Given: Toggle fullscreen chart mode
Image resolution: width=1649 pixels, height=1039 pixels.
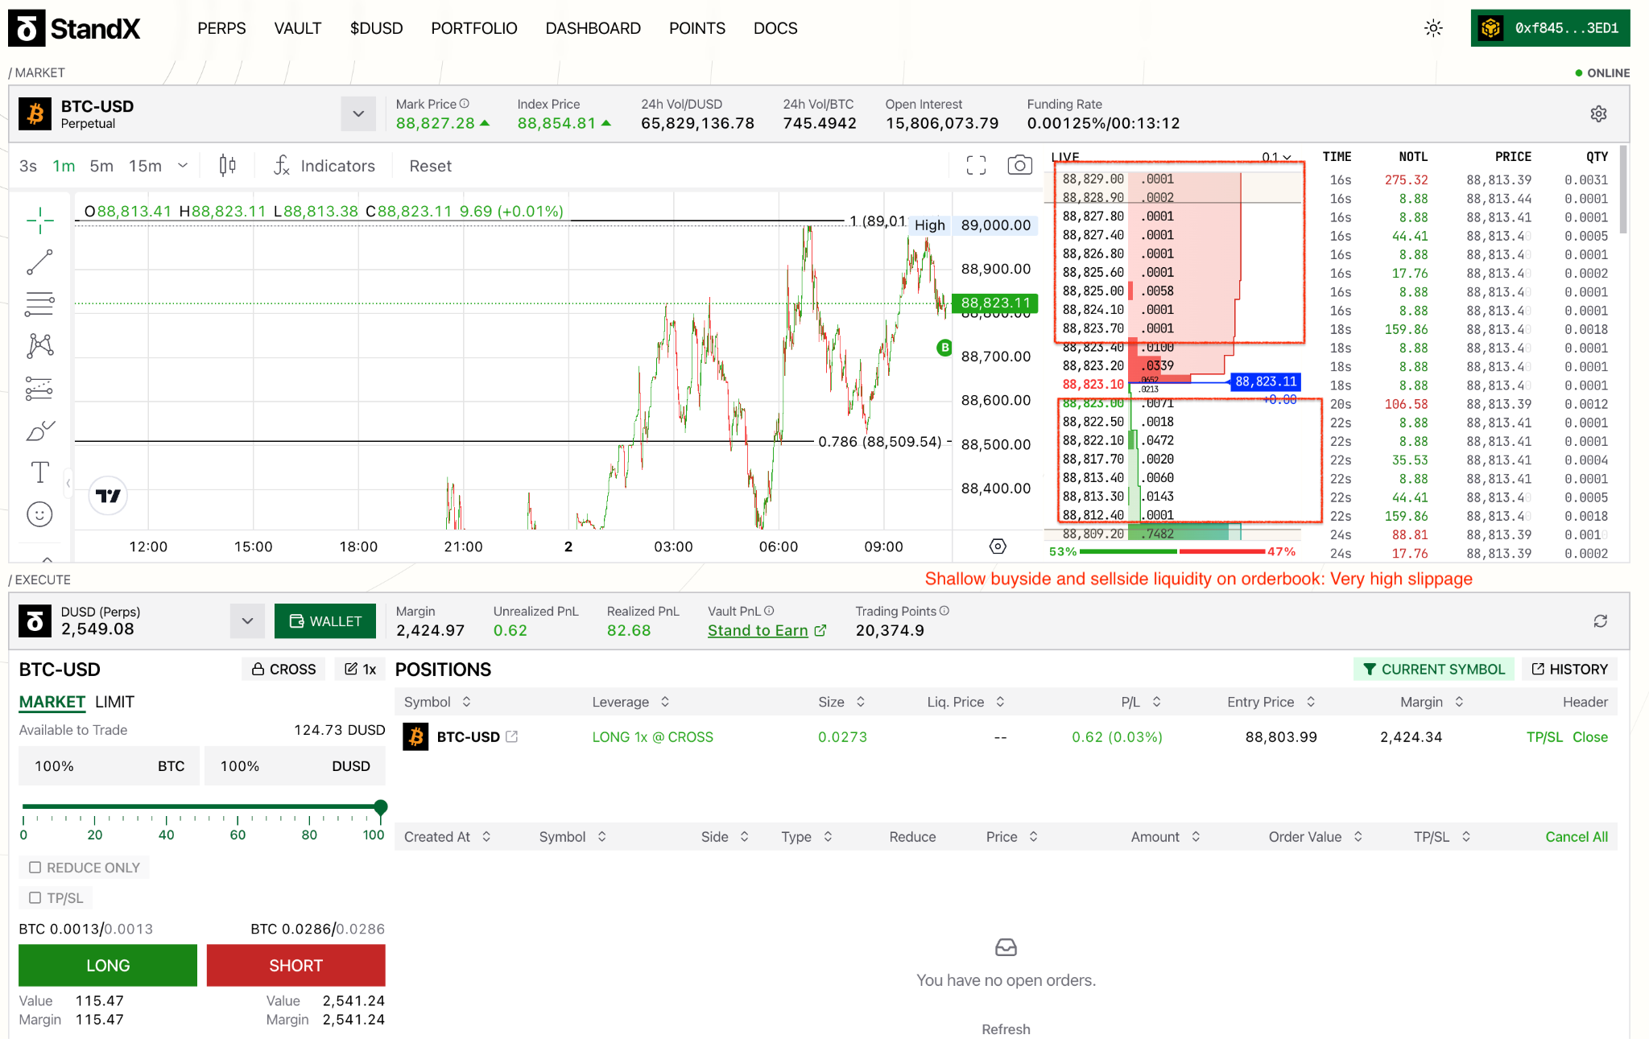Looking at the screenshot, I should click(x=976, y=166).
